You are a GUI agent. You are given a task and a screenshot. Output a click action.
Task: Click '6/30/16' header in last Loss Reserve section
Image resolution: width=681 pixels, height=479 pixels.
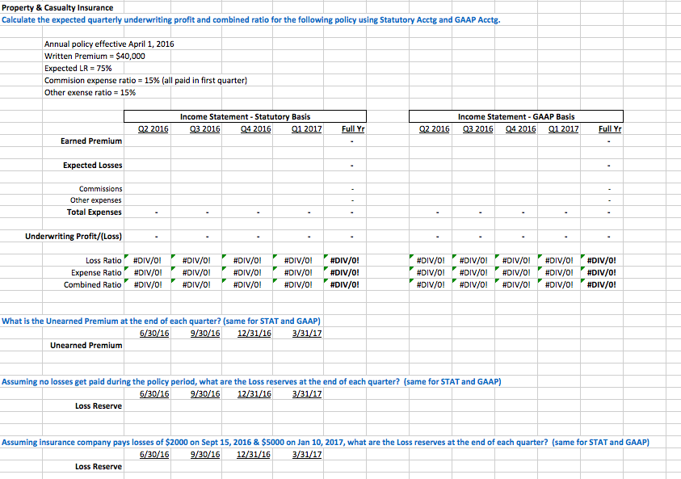(x=154, y=455)
